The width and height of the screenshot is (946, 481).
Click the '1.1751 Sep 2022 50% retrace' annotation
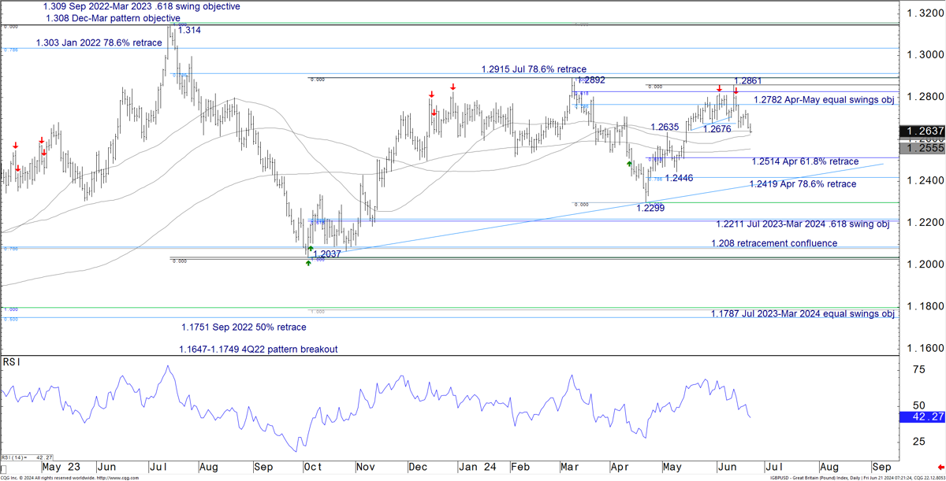coord(244,327)
